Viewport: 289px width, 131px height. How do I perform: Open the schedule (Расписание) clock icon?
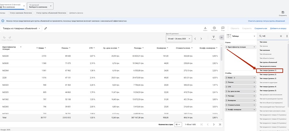click(x=214, y=28)
